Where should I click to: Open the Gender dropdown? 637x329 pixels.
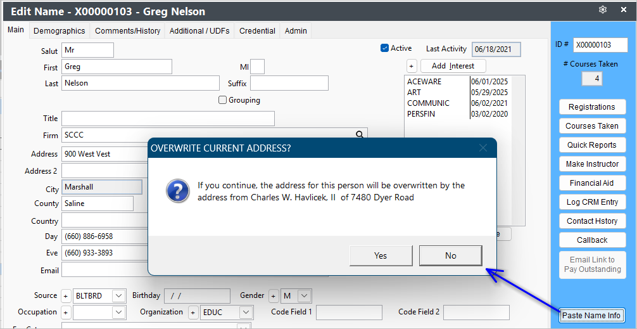pos(305,296)
